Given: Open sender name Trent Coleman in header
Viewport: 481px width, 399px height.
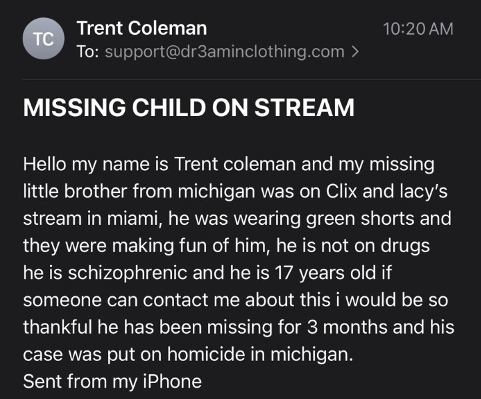Looking at the screenshot, I should (141, 28).
